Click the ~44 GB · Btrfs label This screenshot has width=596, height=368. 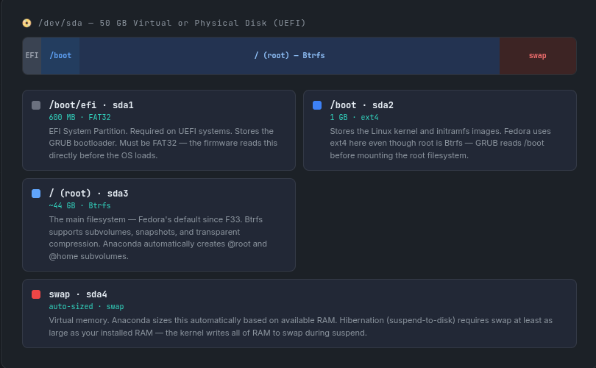[x=79, y=205]
